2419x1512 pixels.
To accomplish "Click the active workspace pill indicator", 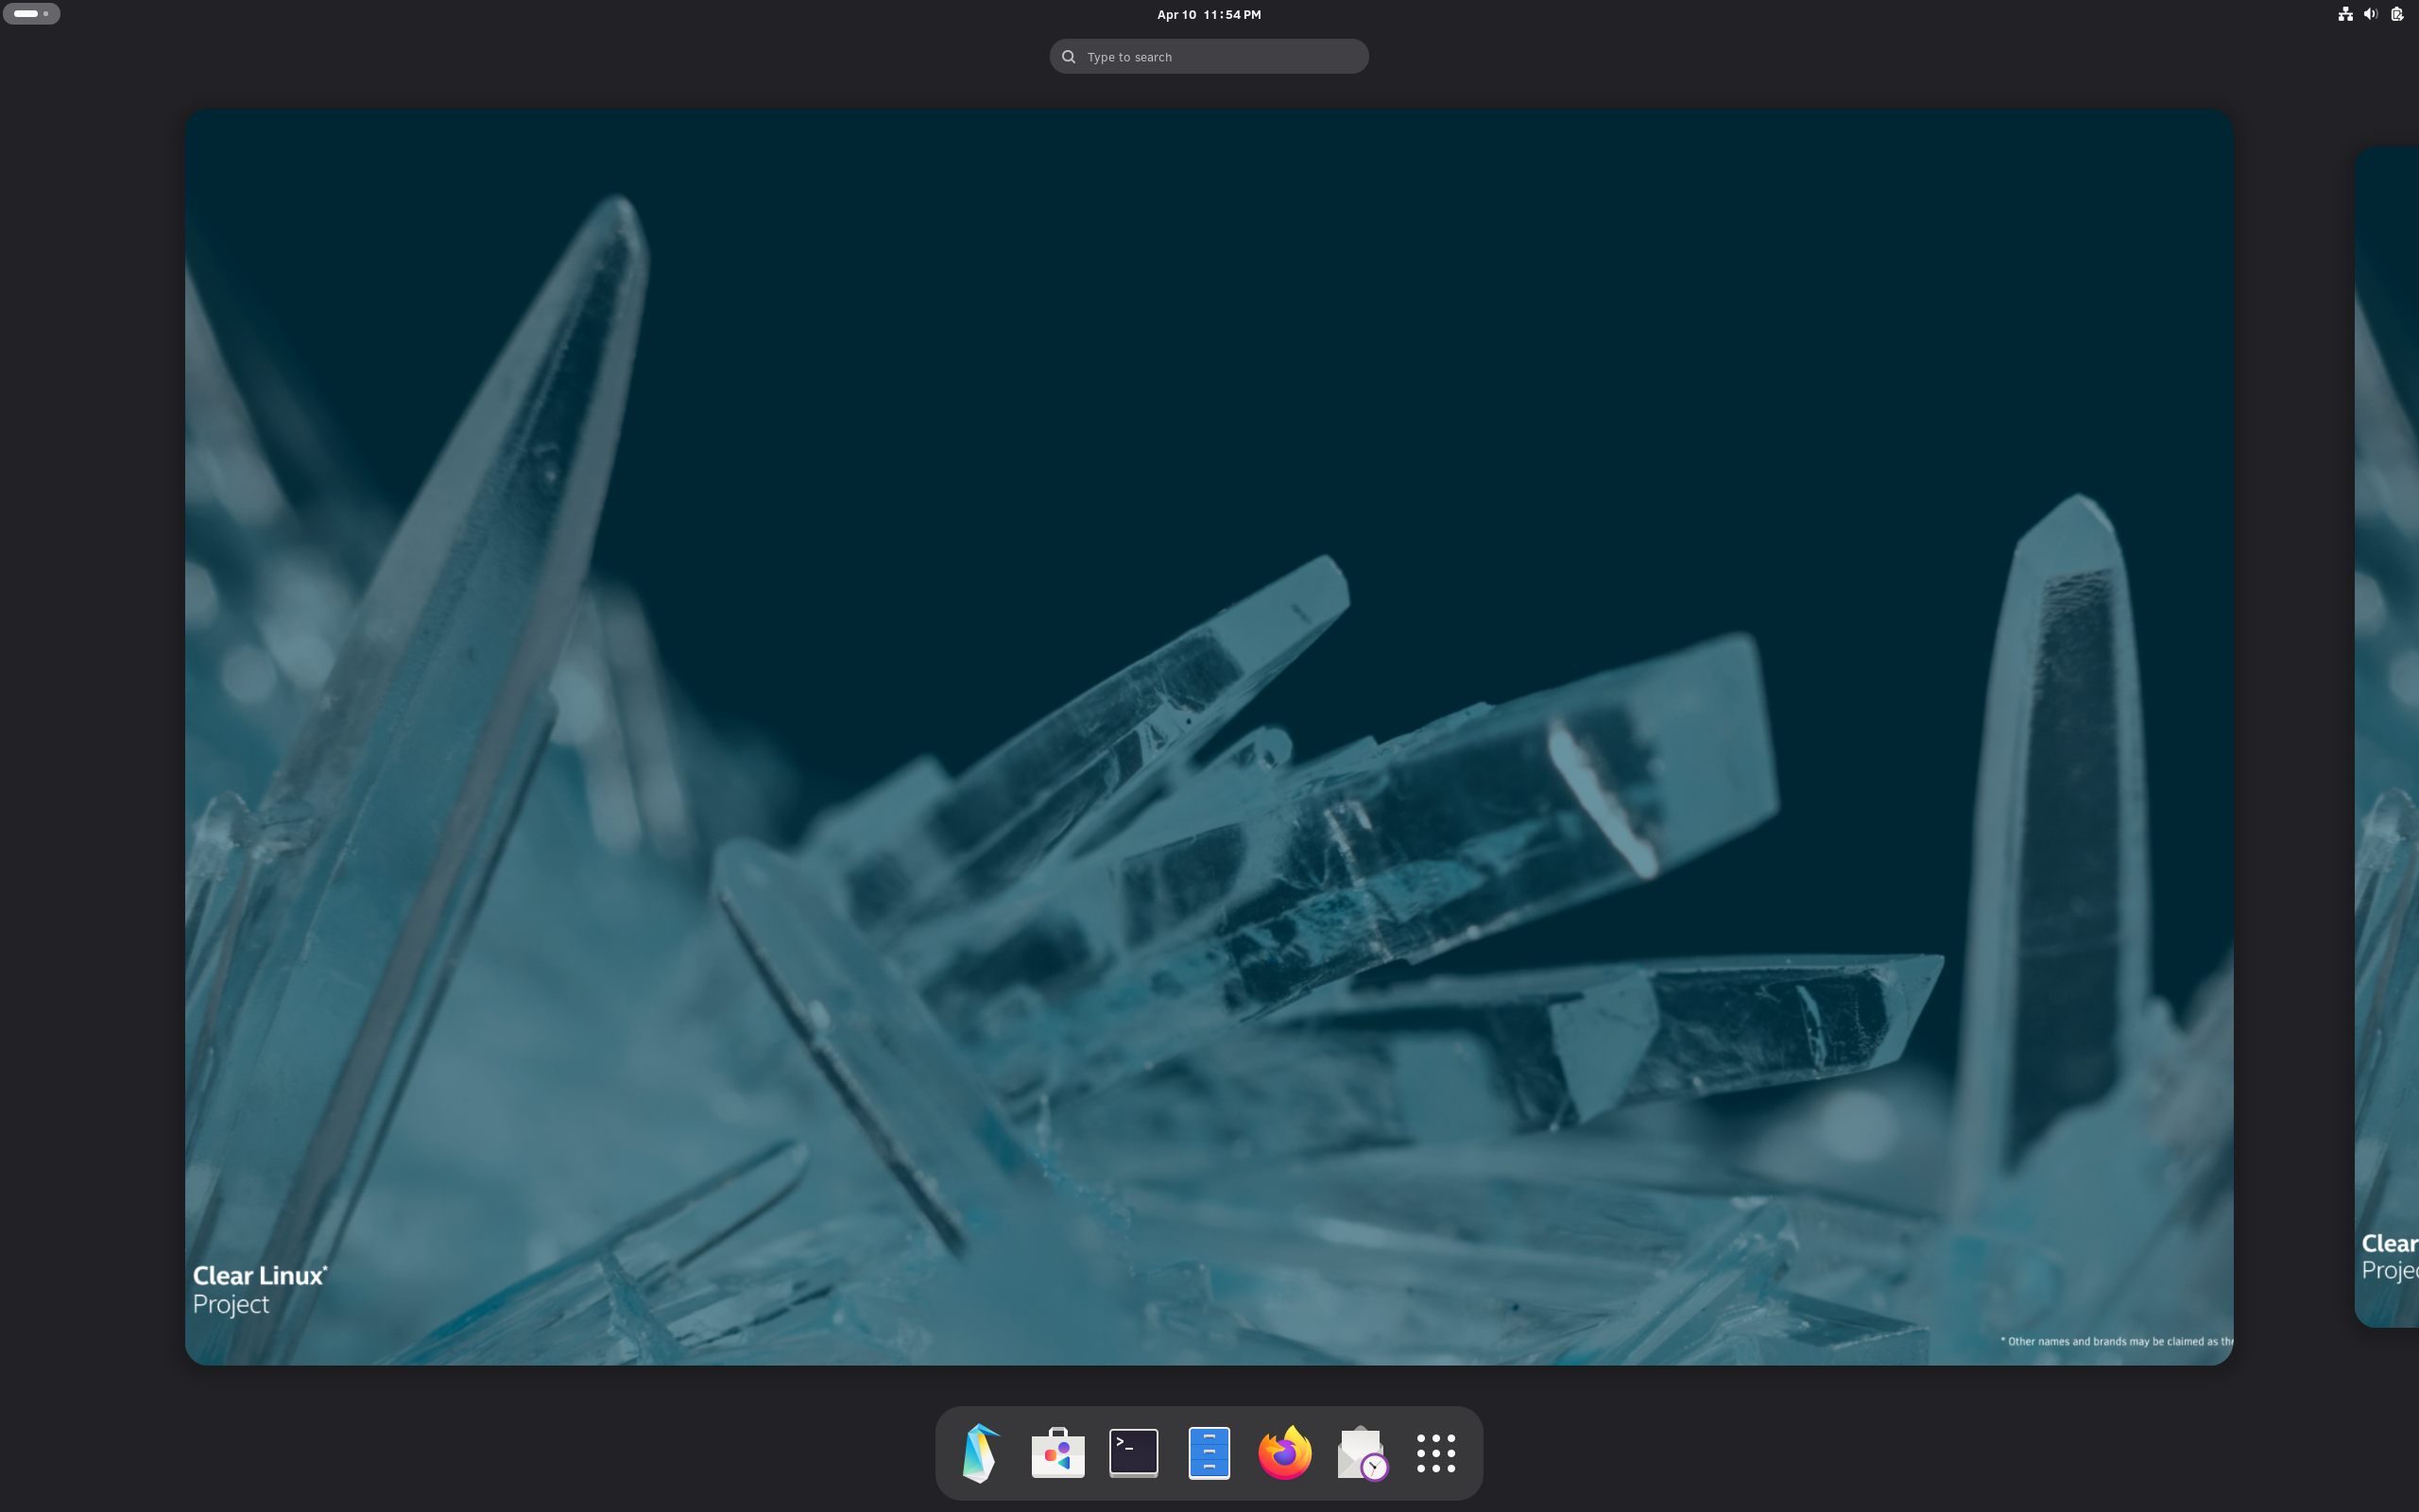I will (x=25, y=13).
